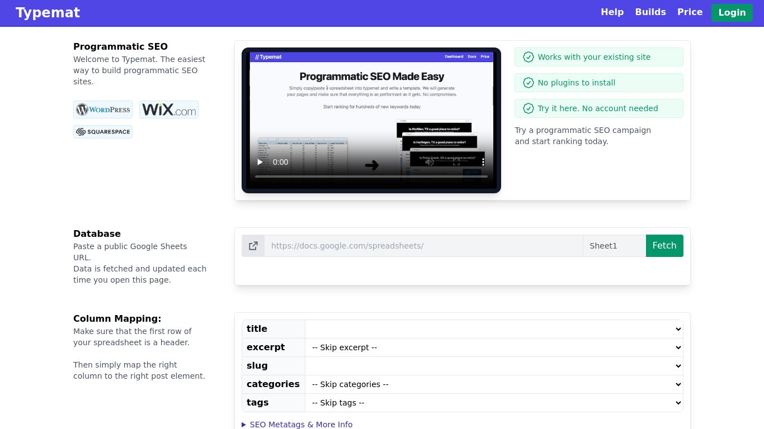Viewport: 764px width, 429px height.
Task: Click the Fetch button
Action: 664,246
